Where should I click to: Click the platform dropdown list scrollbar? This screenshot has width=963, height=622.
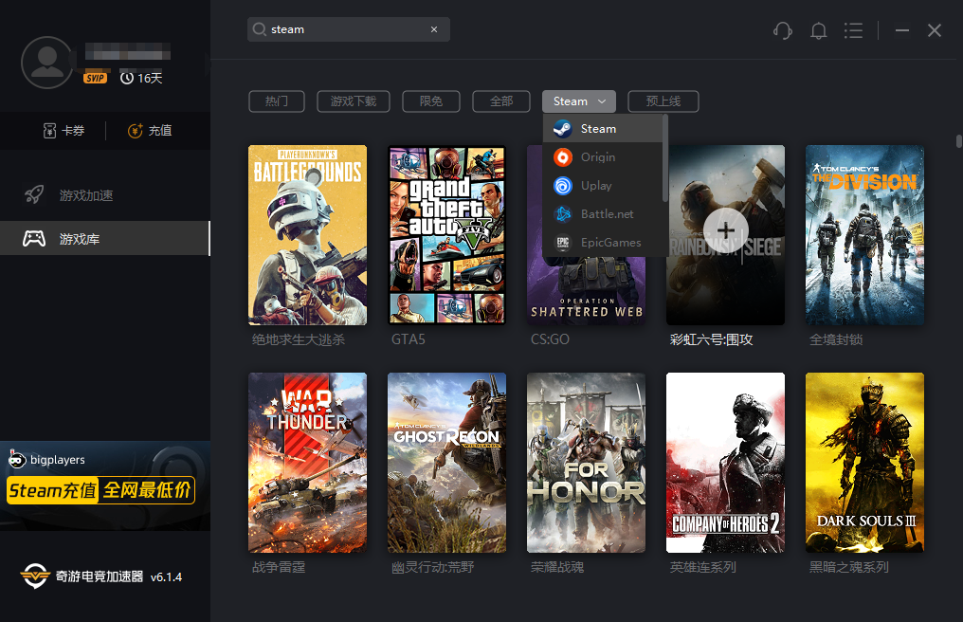(x=664, y=158)
